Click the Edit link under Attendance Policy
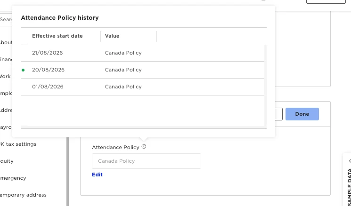This screenshot has width=351, height=206. pyautogui.click(x=97, y=174)
